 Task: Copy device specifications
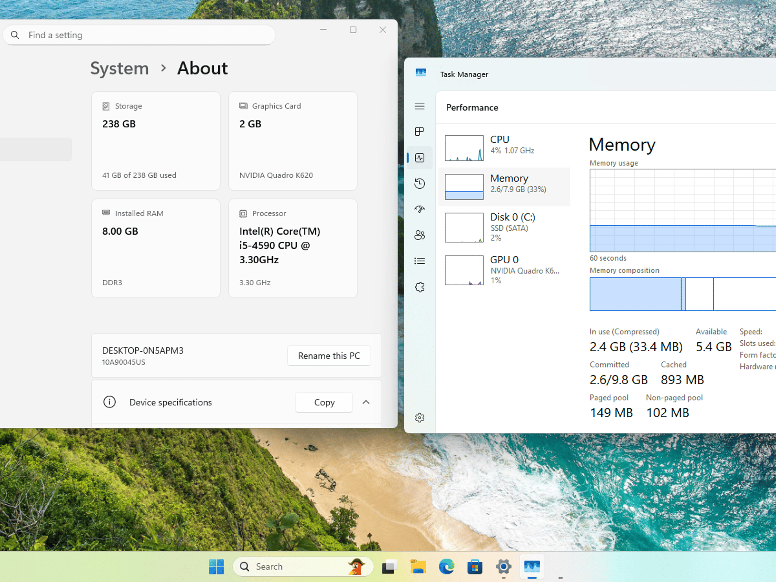[324, 402]
